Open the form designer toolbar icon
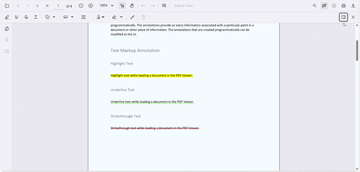The width and height of the screenshot is (360, 172). [334, 6]
